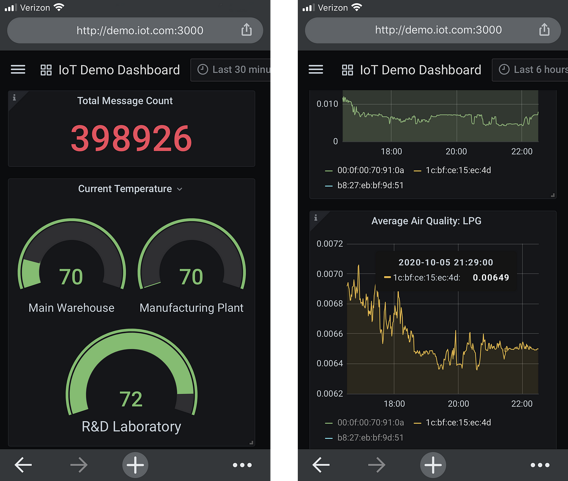
Task: Click info icon on Average Air Quality LPG panel
Action: click(x=316, y=218)
